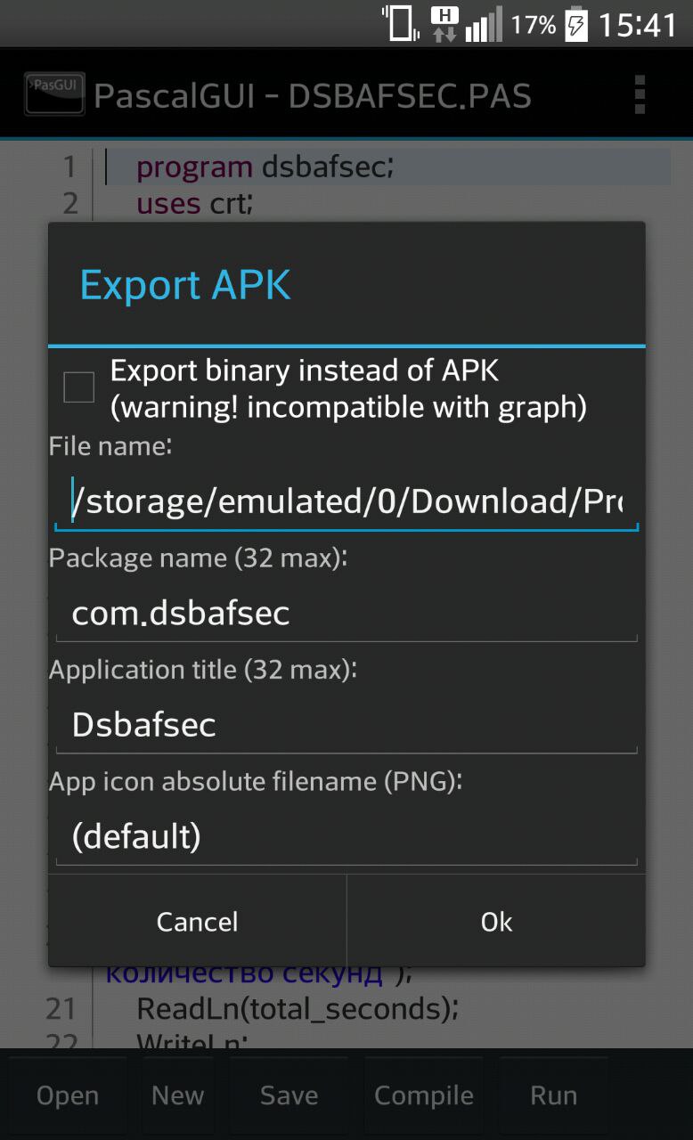Edit the File name path field
Viewport: 693px width, 1140px height.
(346, 502)
